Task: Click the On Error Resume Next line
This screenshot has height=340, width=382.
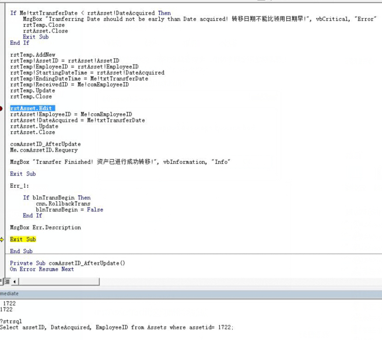Action: pyautogui.click(x=41, y=269)
